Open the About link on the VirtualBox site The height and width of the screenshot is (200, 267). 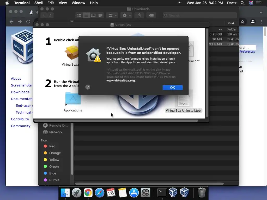[16, 79]
